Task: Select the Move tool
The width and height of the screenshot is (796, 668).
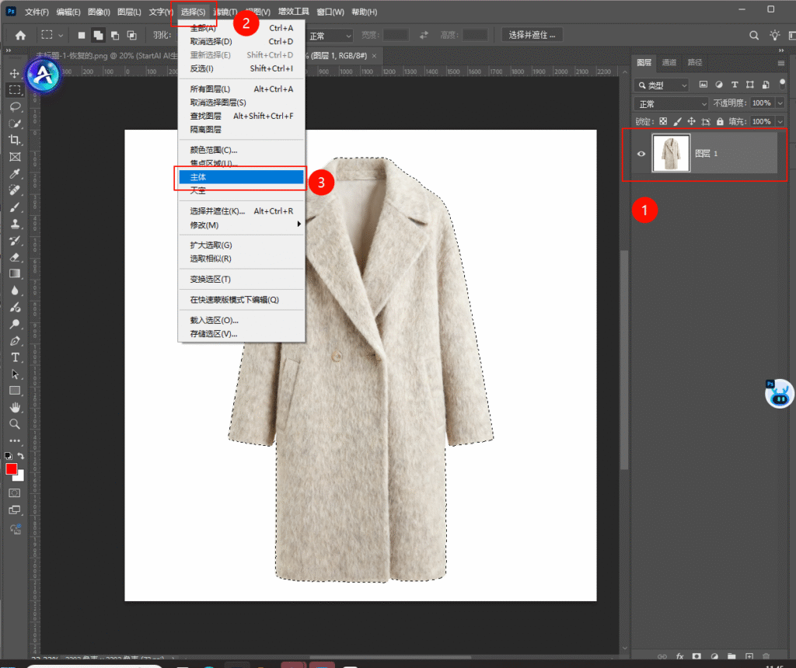Action: [x=15, y=73]
